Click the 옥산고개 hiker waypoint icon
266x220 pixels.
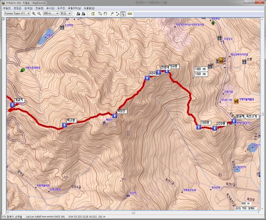234,121
